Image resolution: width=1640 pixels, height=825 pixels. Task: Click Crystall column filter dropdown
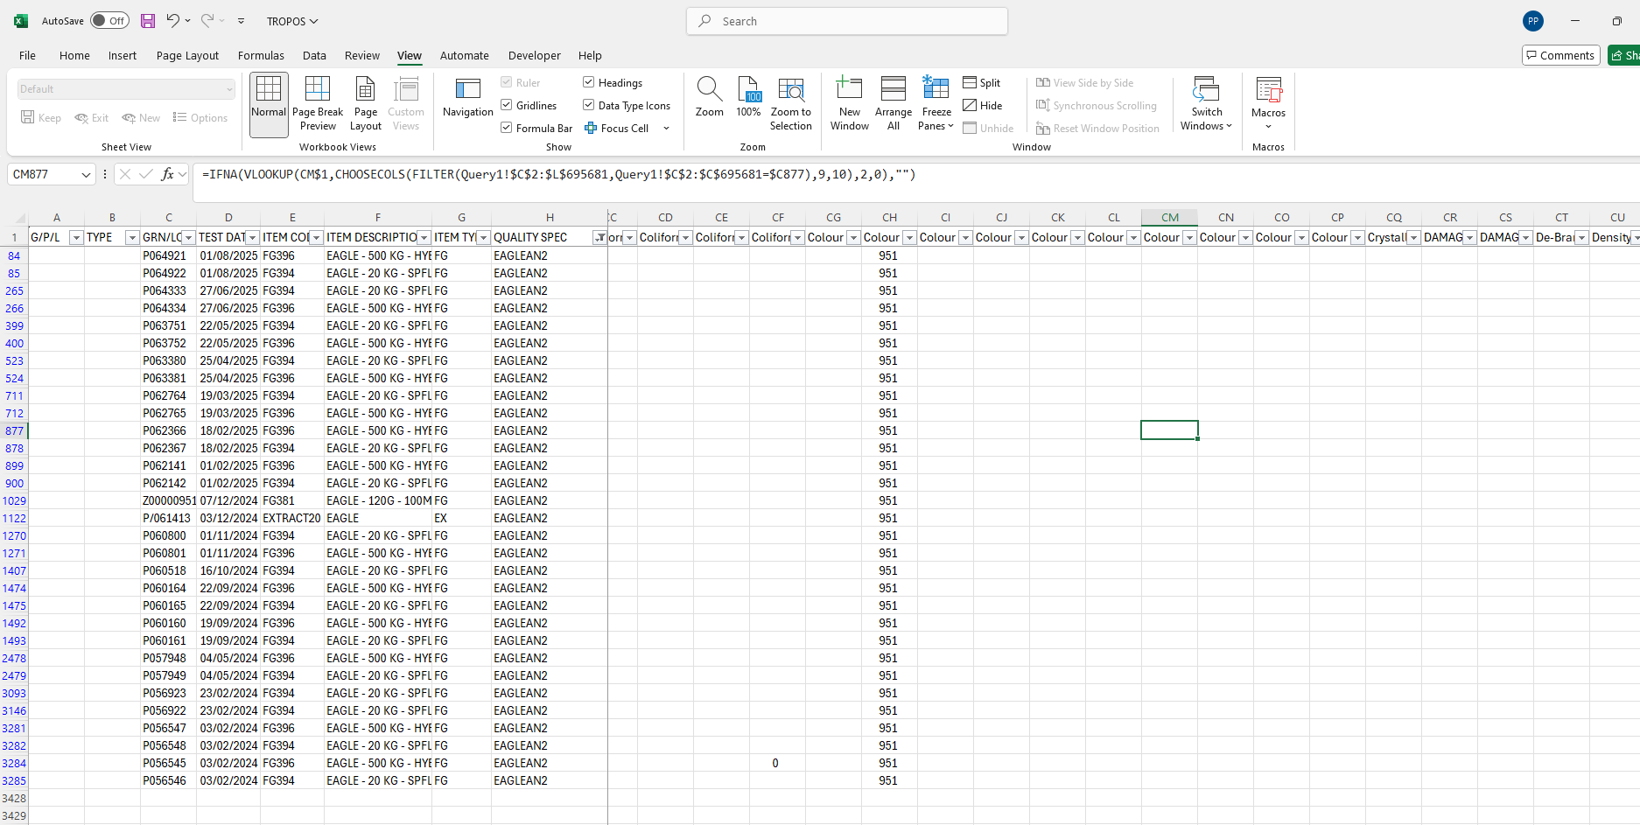pyautogui.click(x=1413, y=238)
